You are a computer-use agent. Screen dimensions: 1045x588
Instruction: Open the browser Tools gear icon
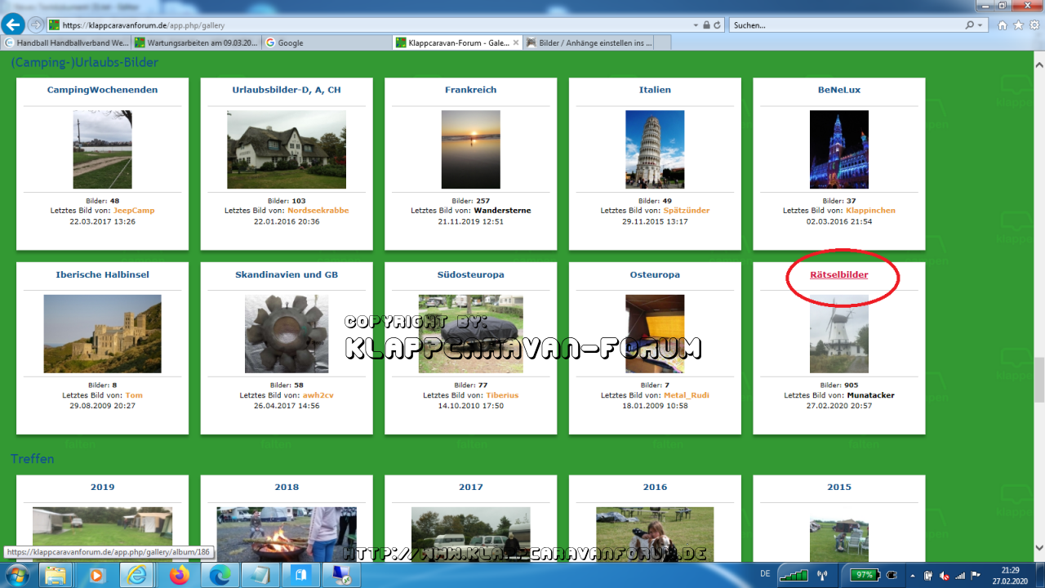tap(1034, 25)
